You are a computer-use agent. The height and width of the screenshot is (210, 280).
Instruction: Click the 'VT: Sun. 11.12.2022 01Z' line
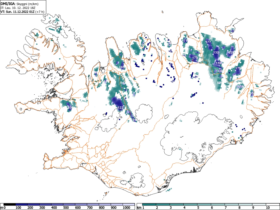17,12
